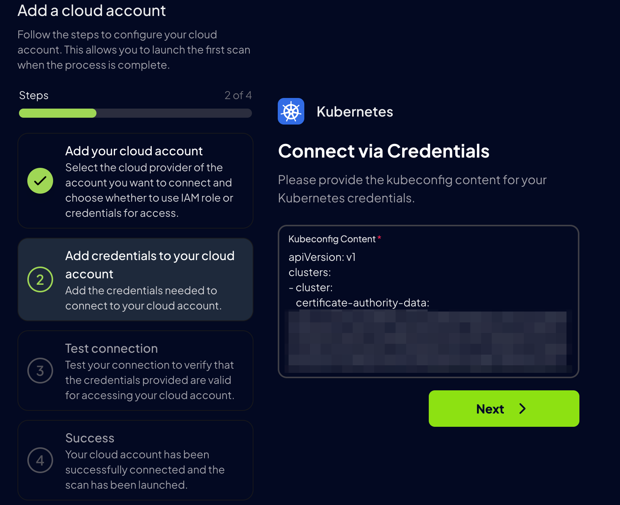Viewport: 620px width, 505px height.
Task: Expand the 'Add credentials to your cloud account' step
Action: [x=135, y=279]
